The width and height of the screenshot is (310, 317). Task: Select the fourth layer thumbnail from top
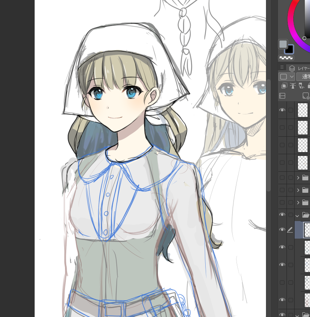303,163
